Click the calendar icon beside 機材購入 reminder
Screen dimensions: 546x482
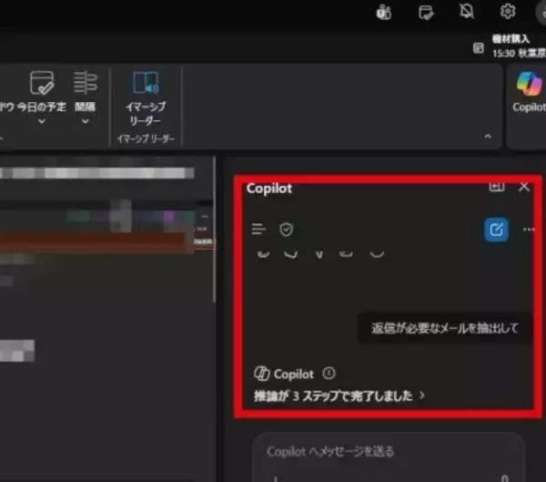click(x=479, y=47)
